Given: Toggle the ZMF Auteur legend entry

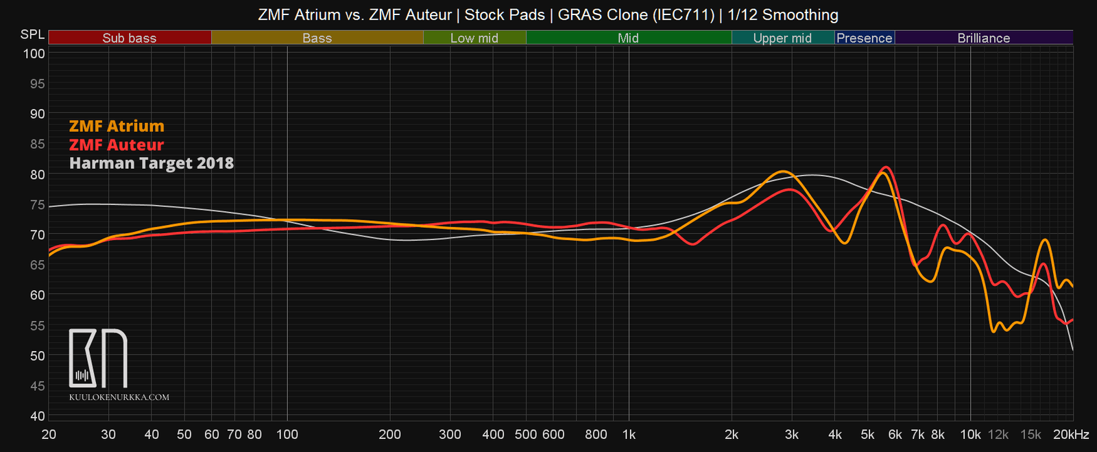Looking at the screenshot, I should [117, 145].
